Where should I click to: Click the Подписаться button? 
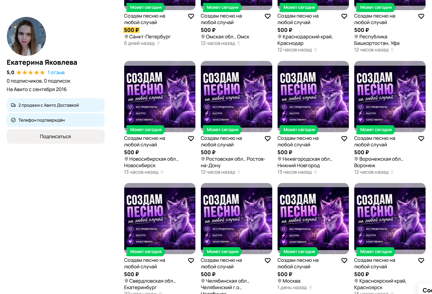coord(55,137)
